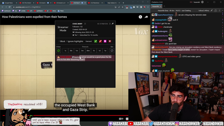The height and width of the screenshot is (126, 224).
Task: Click the green slash usercard action icon
Action: pos(96,41)
